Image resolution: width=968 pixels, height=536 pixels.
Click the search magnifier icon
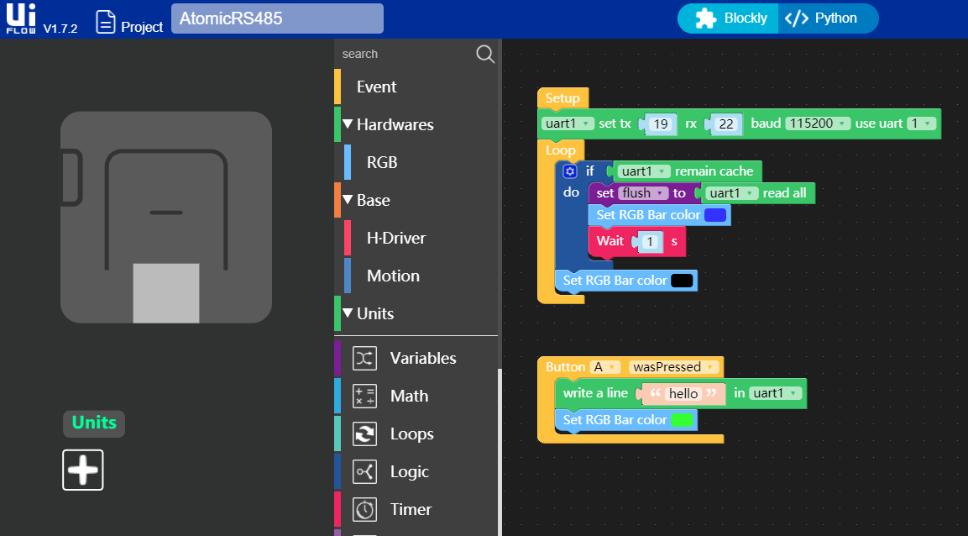[485, 55]
